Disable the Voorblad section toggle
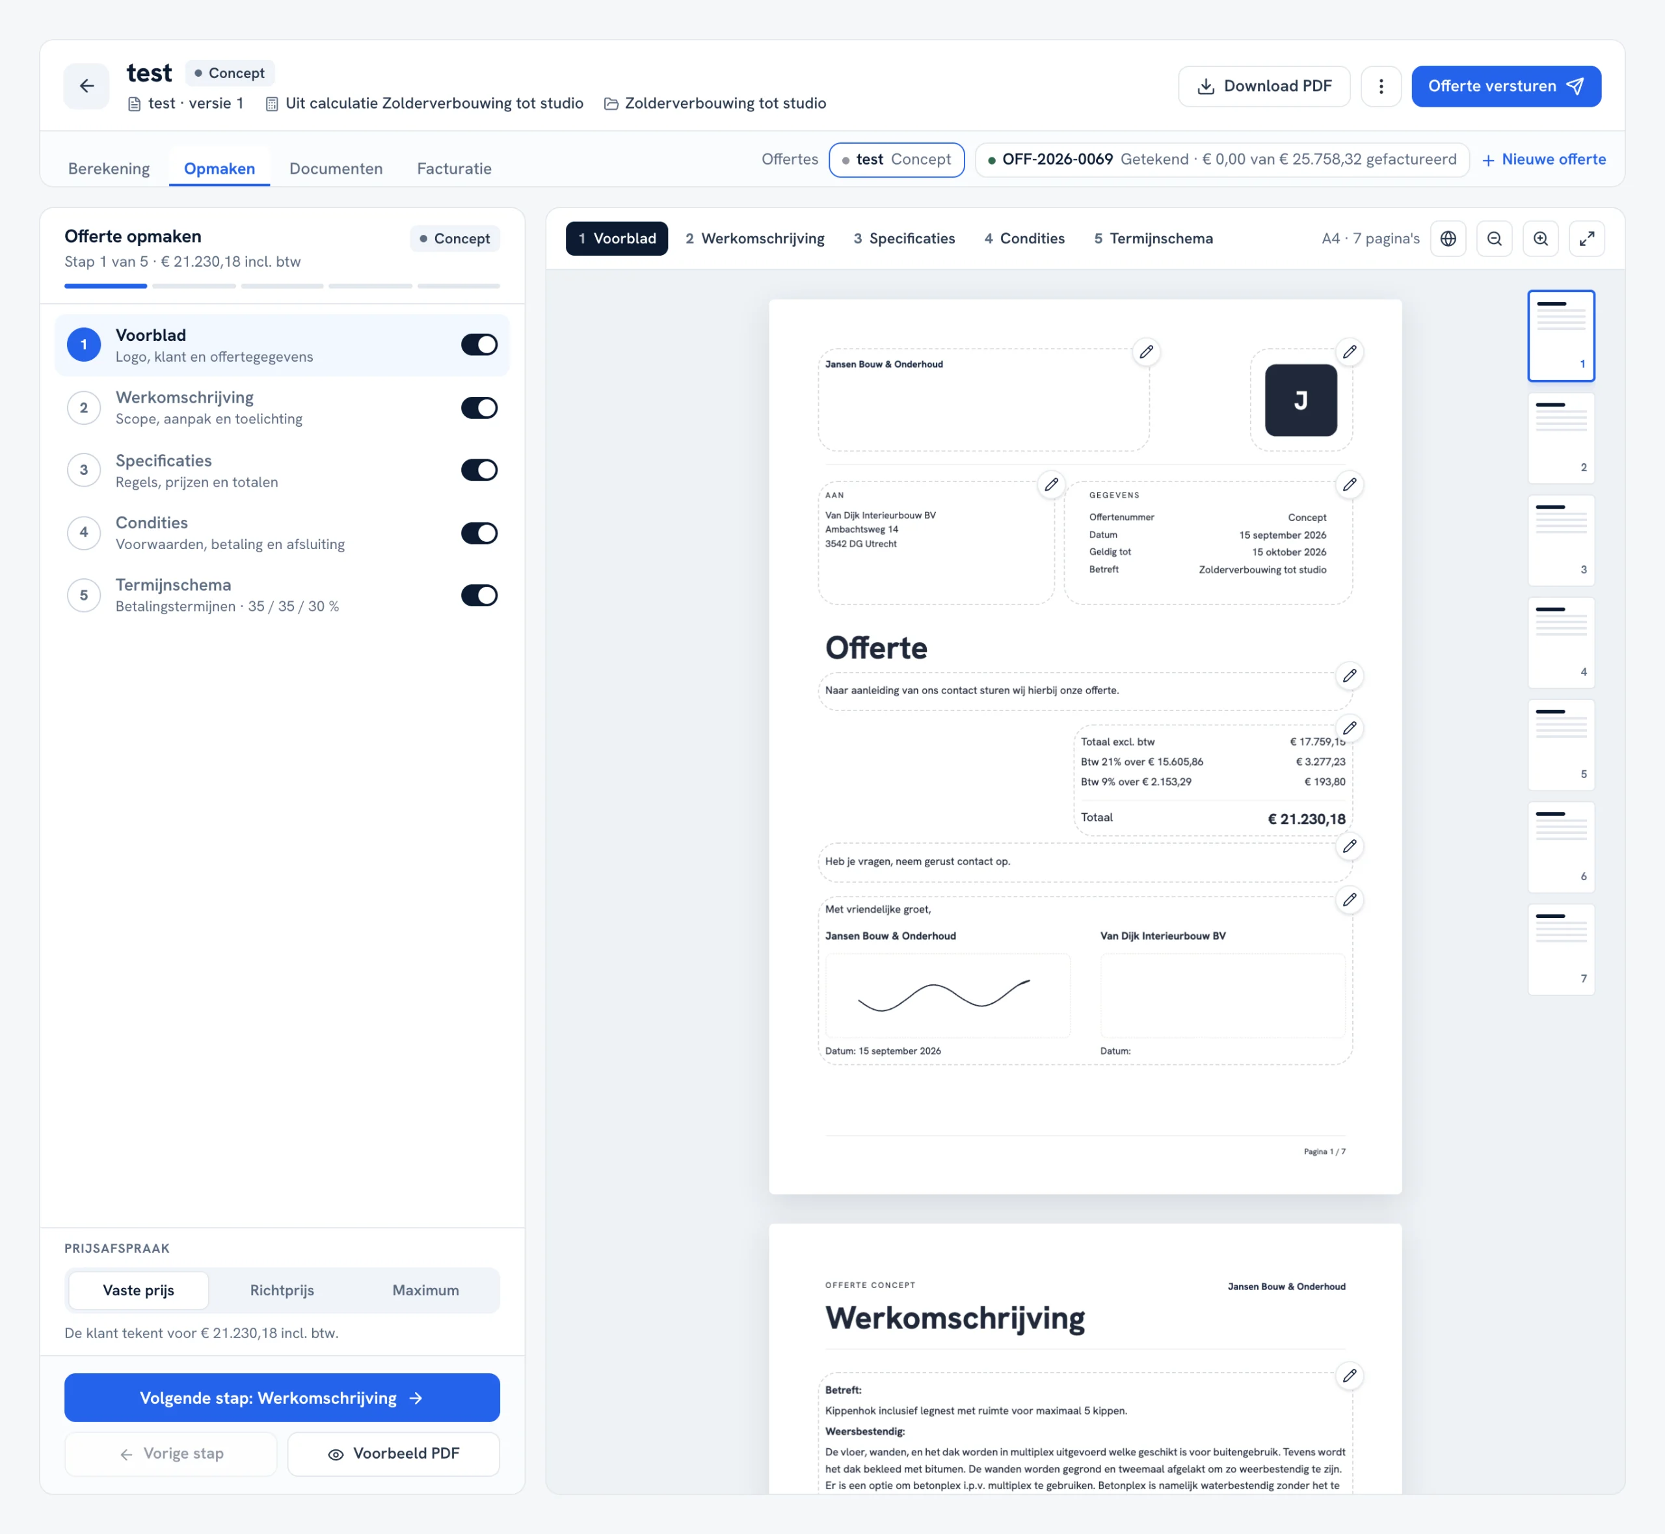This screenshot has height=1534, width=1665. coord(479,345)
